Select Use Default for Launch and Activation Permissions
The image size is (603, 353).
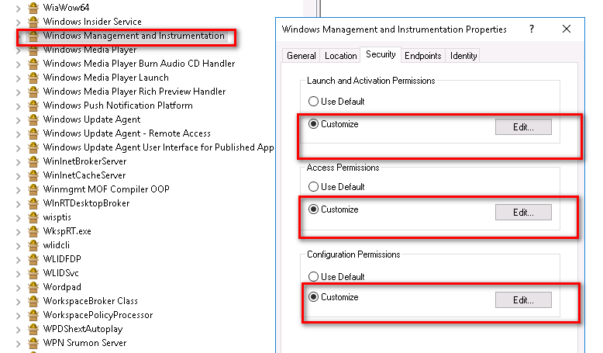[313, 101]
